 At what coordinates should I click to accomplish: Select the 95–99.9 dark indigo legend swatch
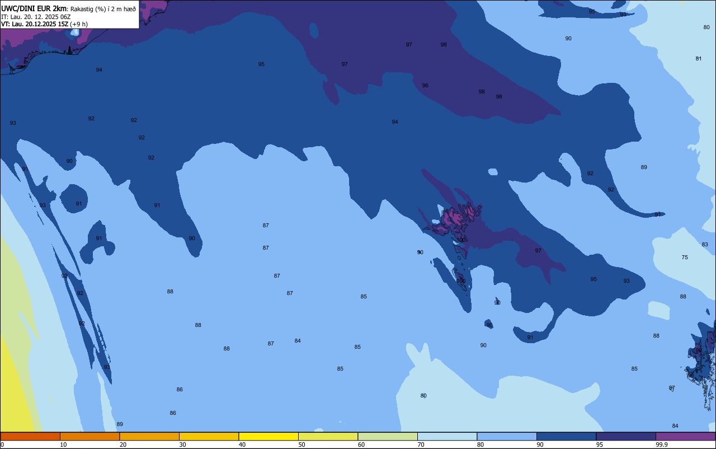tap(626, 436)
